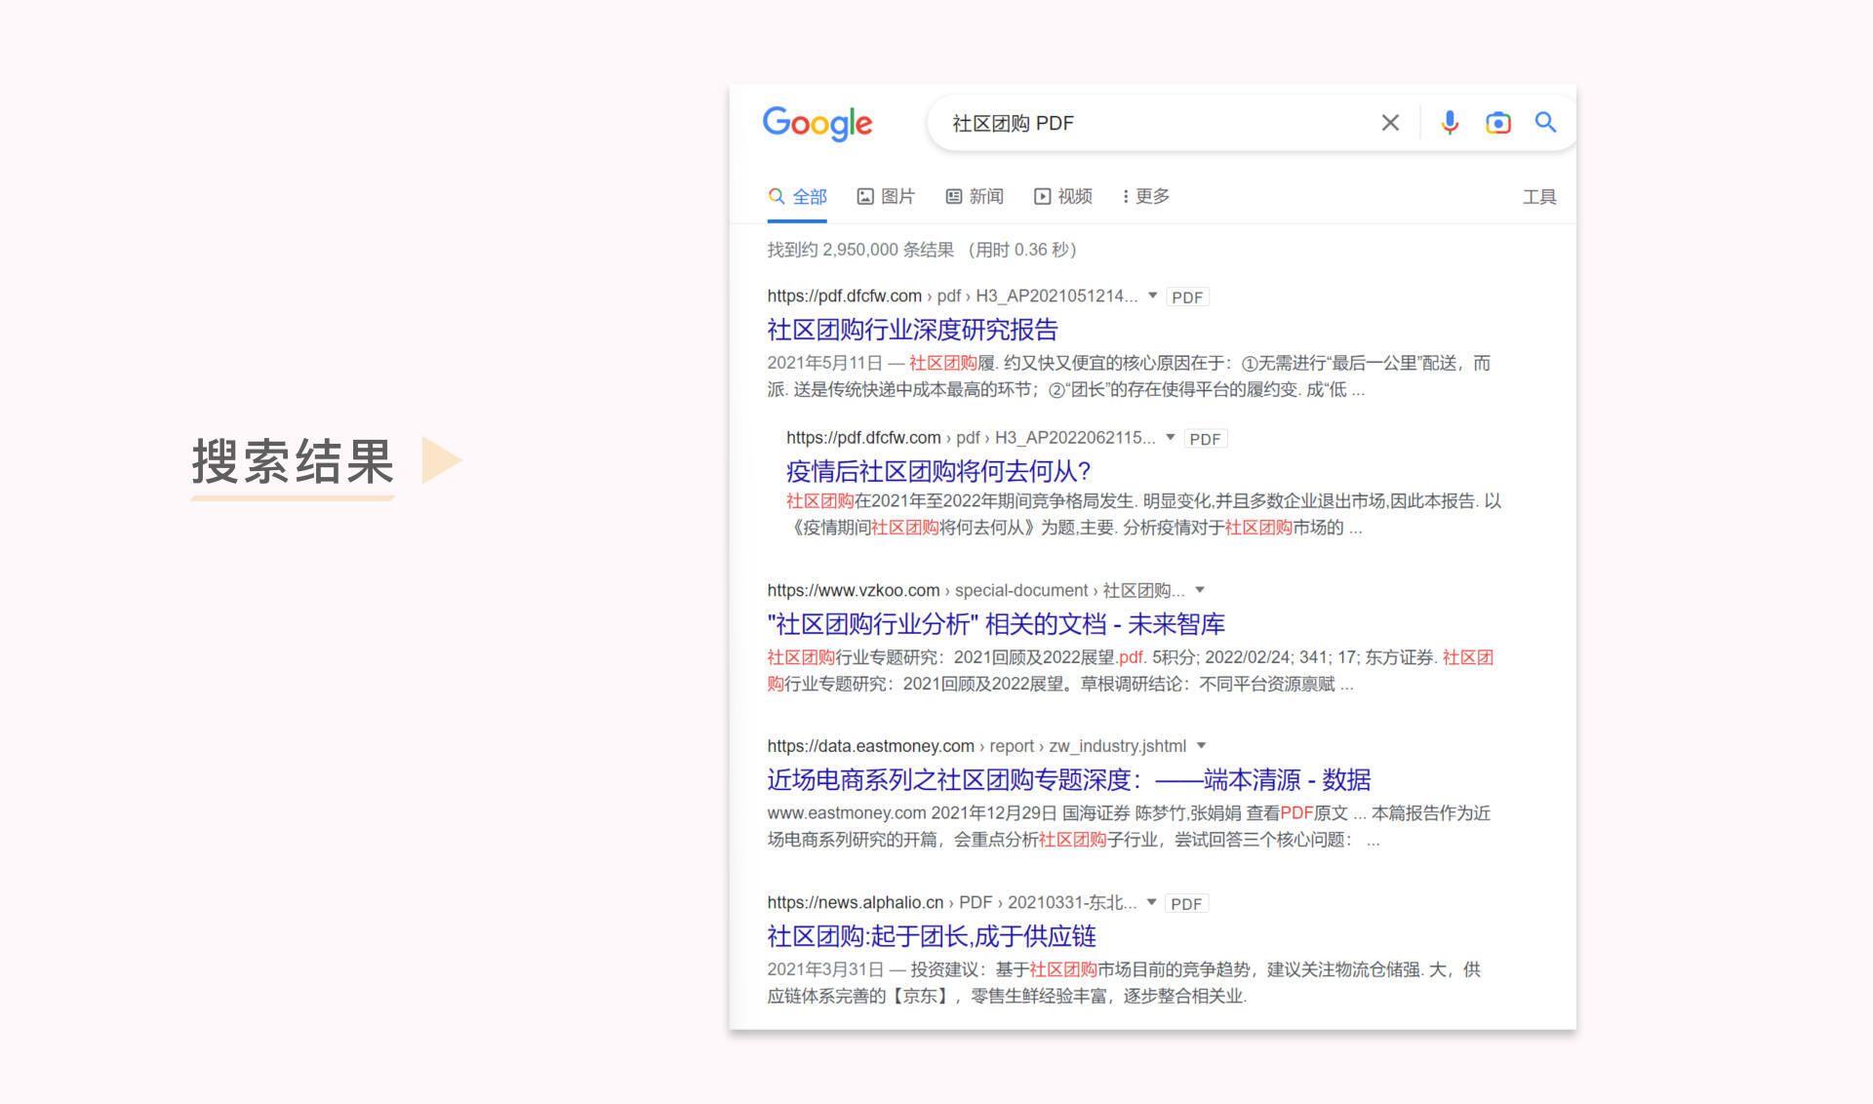Open result 社区团购行业深度研究报告
Image resolution: width=1873 pixels, height=1104 pixels.
[x=912, y=330]
